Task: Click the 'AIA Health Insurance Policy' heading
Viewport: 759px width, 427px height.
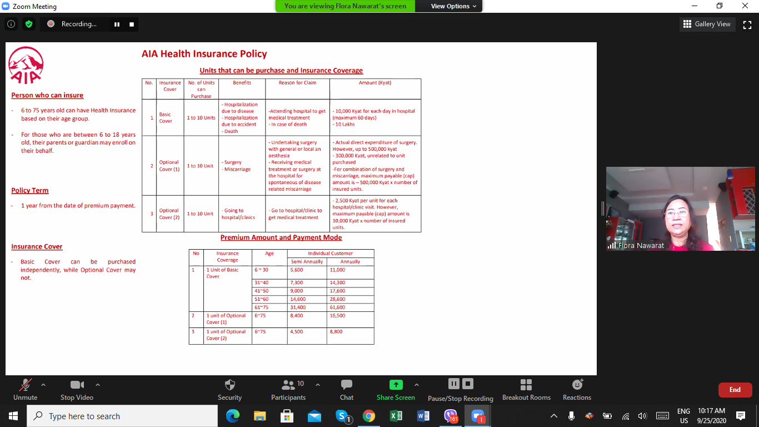Action: click(204, 54)
